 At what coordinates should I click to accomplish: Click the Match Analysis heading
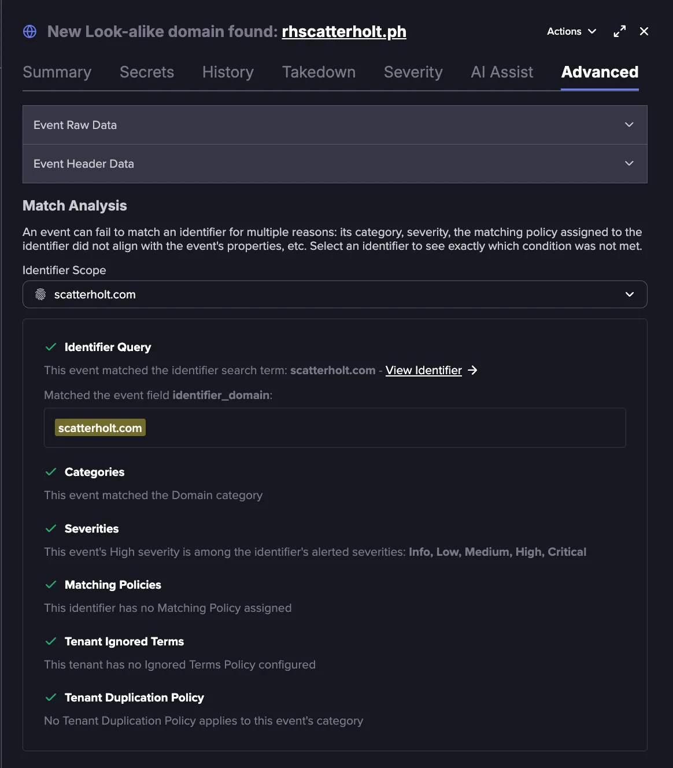point(75,206)
